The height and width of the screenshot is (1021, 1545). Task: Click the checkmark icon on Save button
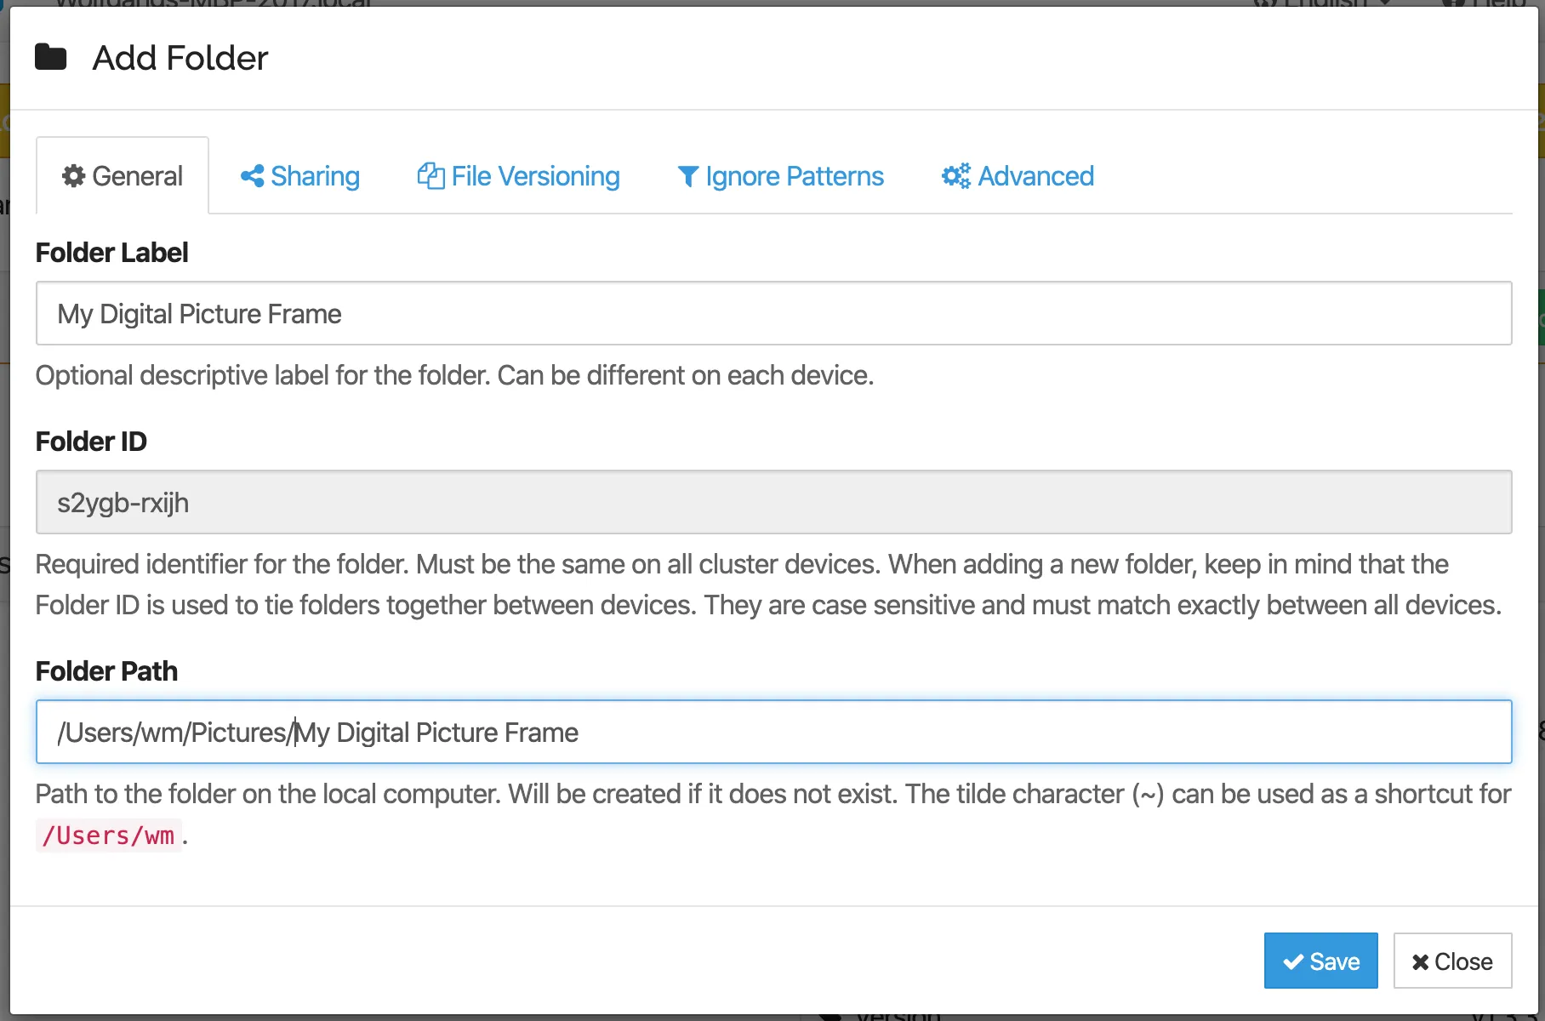coord(1293,961)
